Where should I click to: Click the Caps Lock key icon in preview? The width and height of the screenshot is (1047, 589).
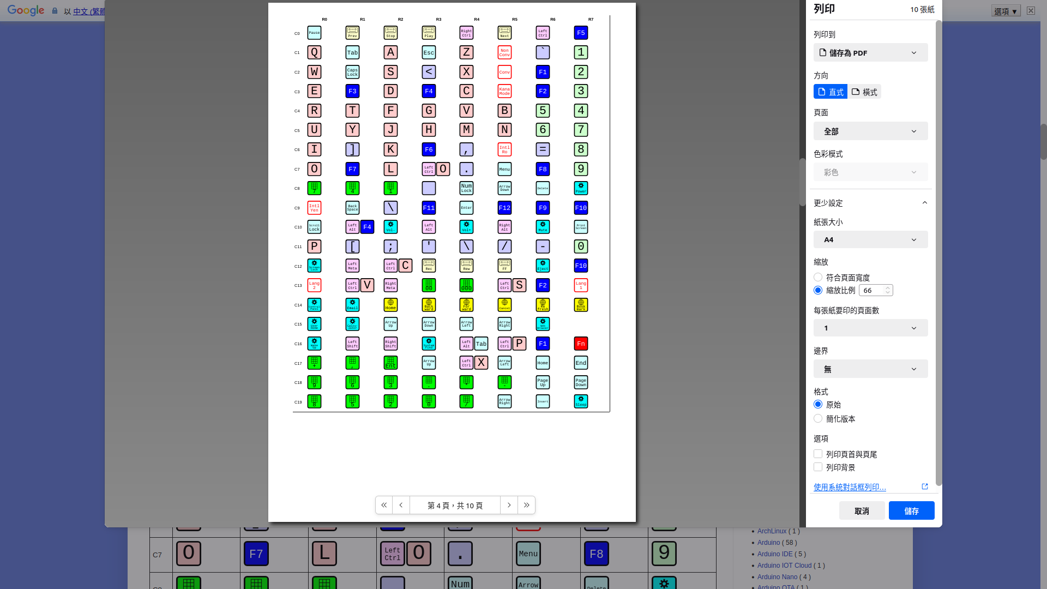(352, 72)
